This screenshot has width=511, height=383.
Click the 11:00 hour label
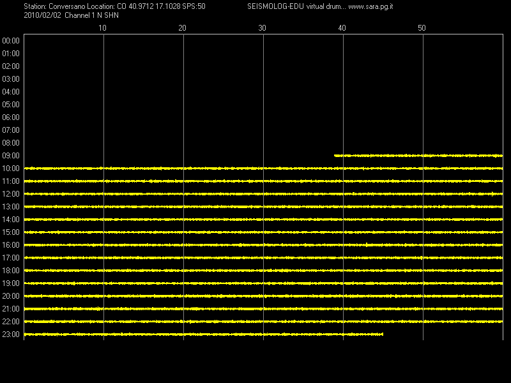pyautogui.click(x=11, y=181)
